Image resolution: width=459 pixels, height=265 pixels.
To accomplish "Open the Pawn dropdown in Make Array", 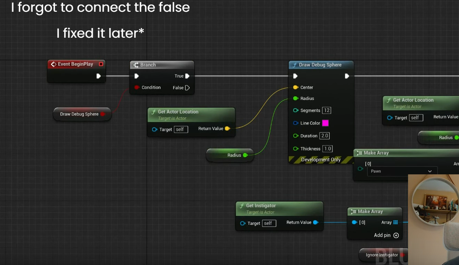I will [402, 171].
